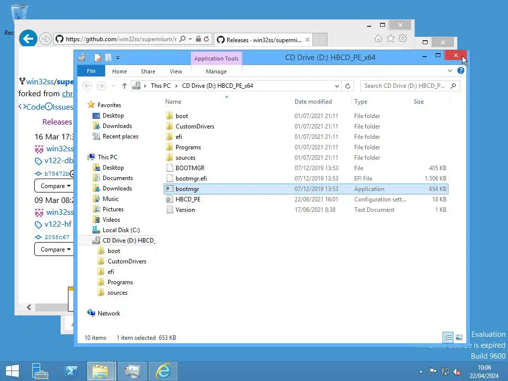Sort by the Size column header
508x381 pixels.
(x=430, y=101)
